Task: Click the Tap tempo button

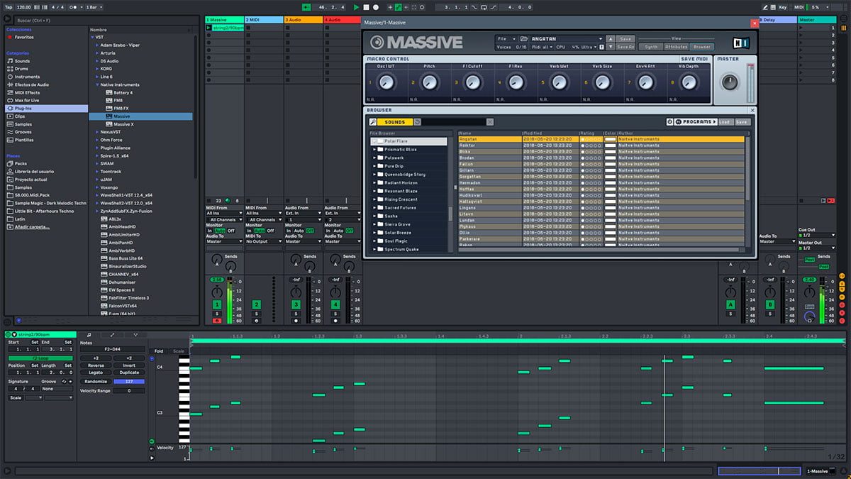Action: (9, 7)
